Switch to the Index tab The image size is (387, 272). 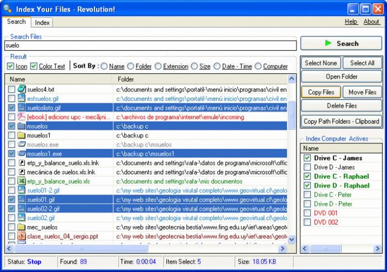coord(42,22)
